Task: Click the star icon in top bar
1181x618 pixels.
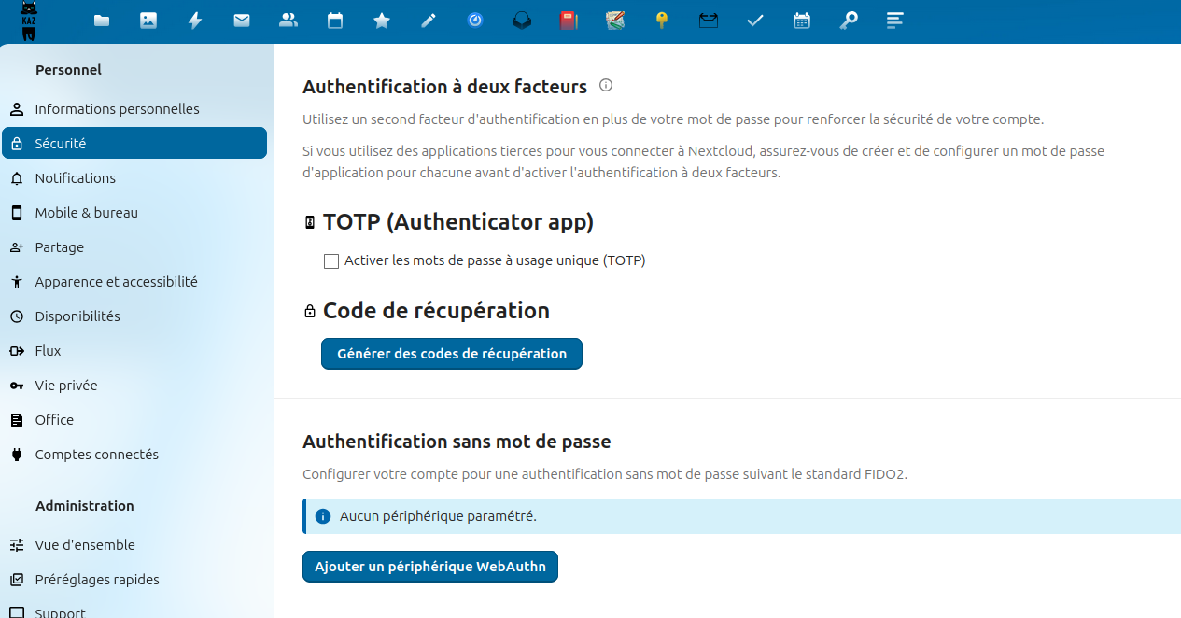Action: tap(382, 21)
